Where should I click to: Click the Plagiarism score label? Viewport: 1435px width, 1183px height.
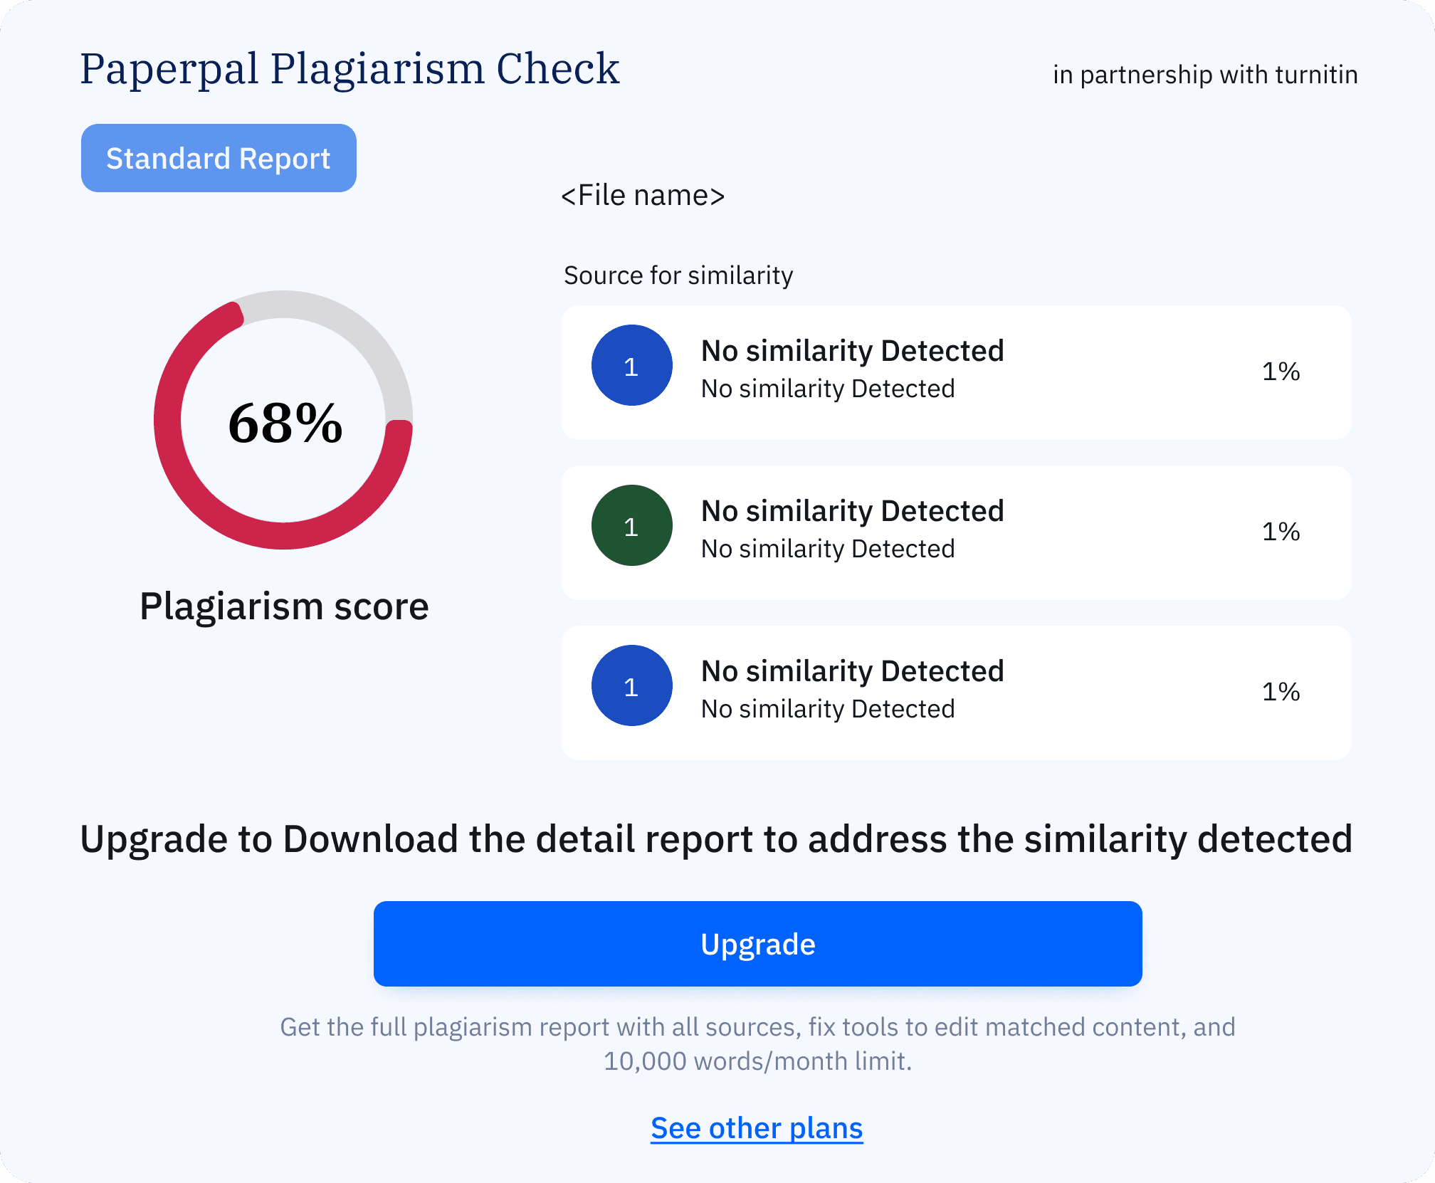pos(284,606)
